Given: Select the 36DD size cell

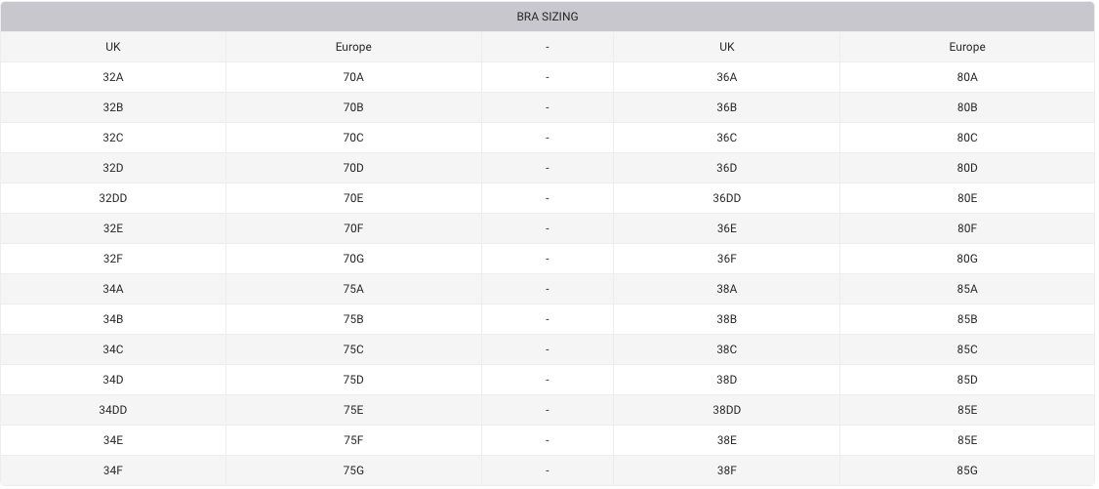Looking at the screenshot, I should click(726, 198).
